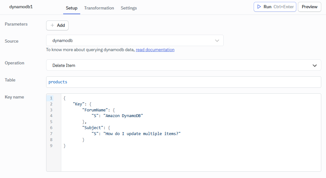Open the read documentation link

[155, 50]
